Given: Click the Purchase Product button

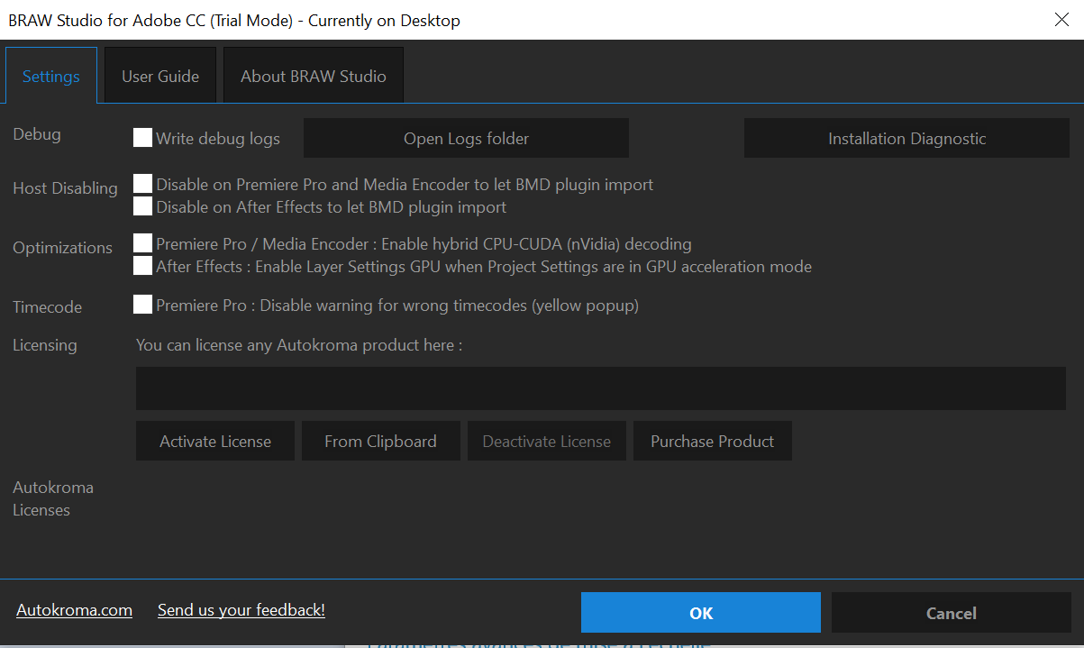Looking at the screenshot, I should [x=712, y=441].
